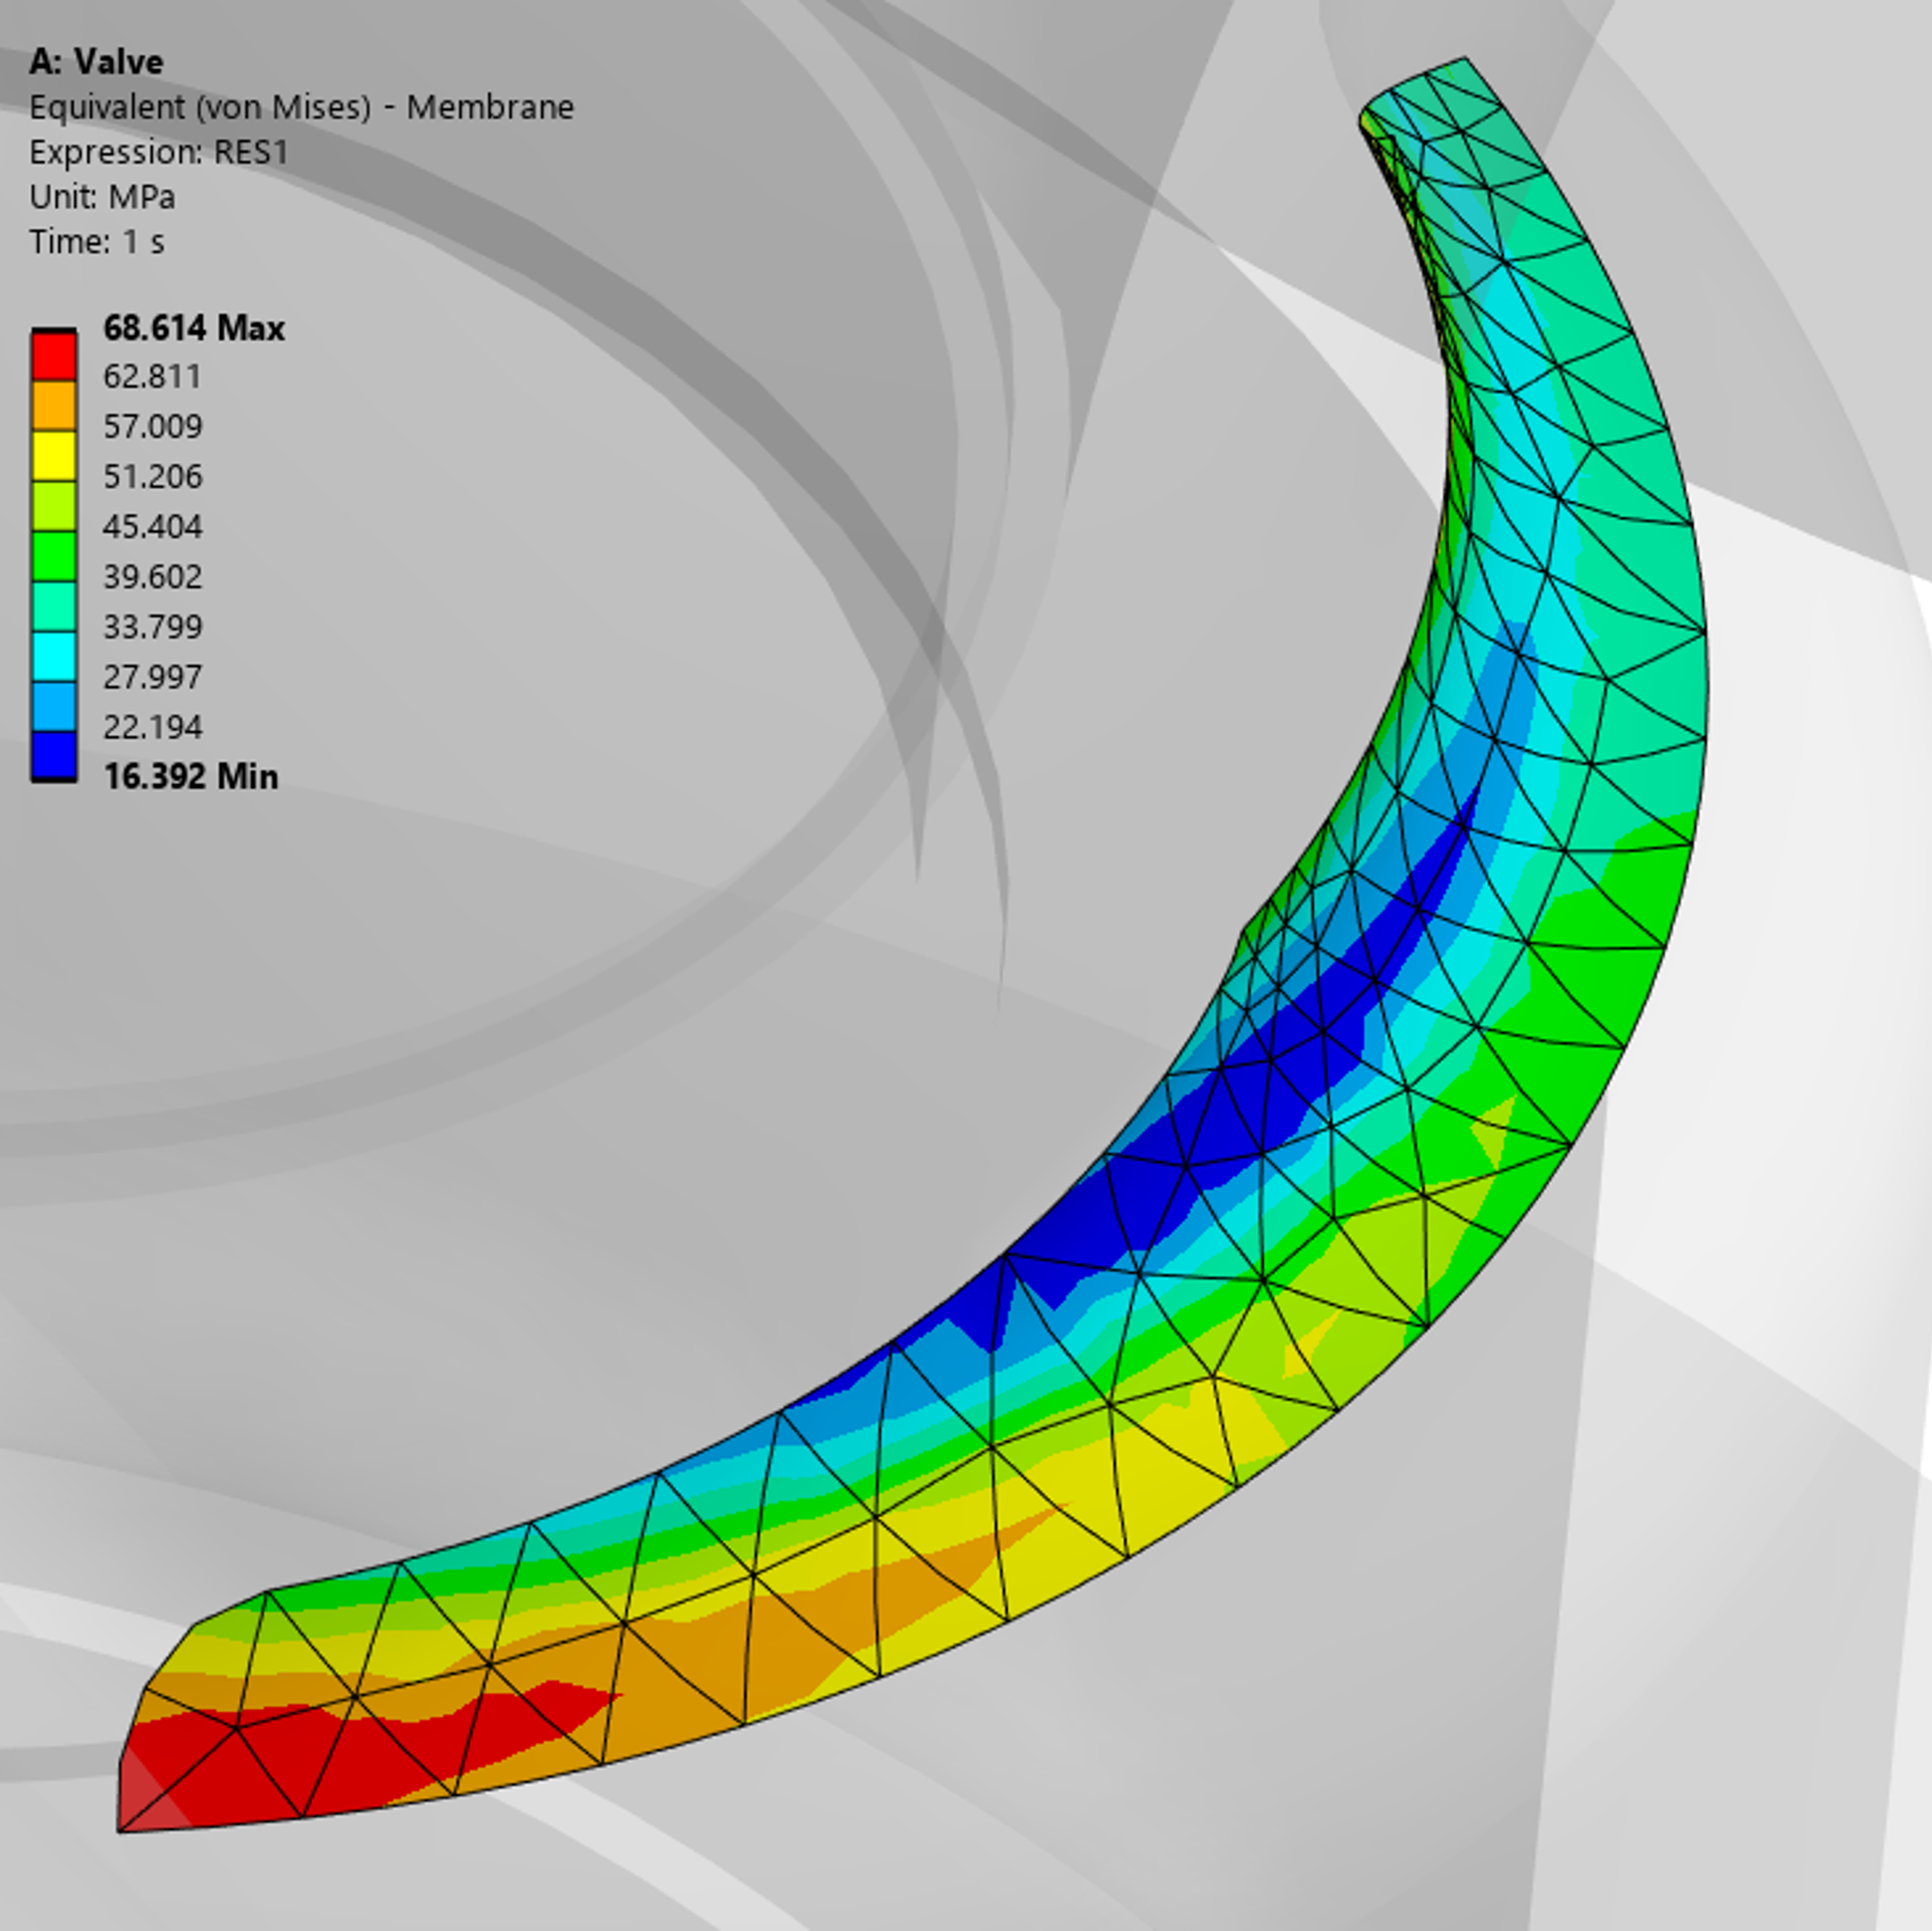This screenshot has height=1931, width=1932.
Task: Select the teal-green legend band
Action: click(x=54, y=606)
